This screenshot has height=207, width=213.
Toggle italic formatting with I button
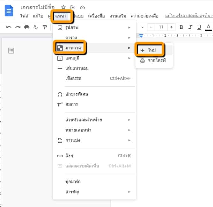pos(190,27)
